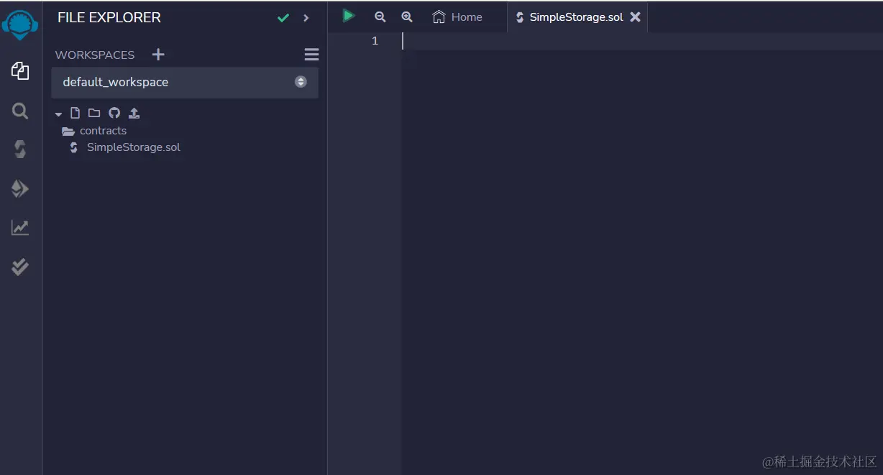
Task: Click the Remix logo icon
Action: (19, 24)
